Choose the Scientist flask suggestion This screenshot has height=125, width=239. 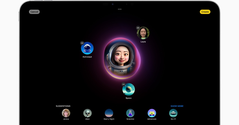[130, 113]
